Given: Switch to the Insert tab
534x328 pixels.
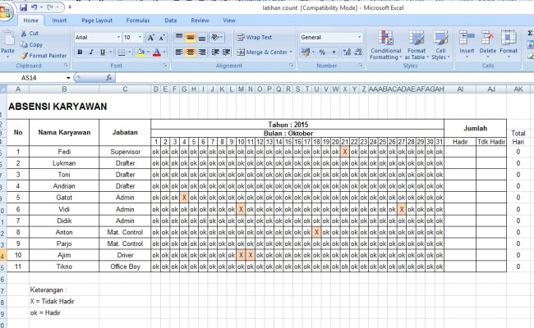Looking at the screenshot, I should click(59, 20).
